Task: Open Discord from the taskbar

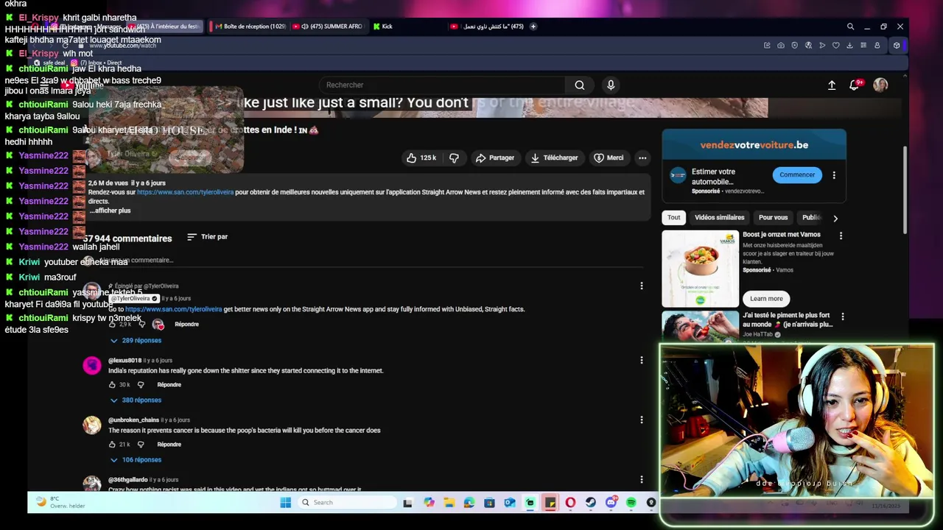Action: (x=611, y=503)
